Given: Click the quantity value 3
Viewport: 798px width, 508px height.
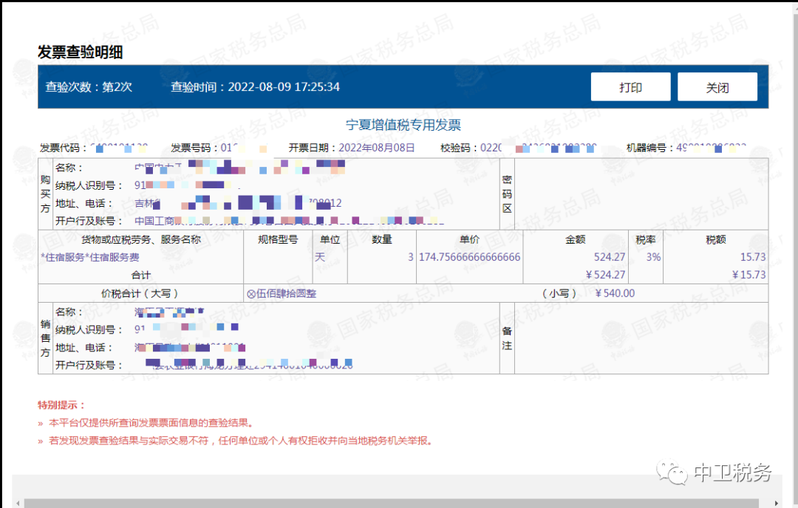Looking at the screenshot, I should 411,257.
